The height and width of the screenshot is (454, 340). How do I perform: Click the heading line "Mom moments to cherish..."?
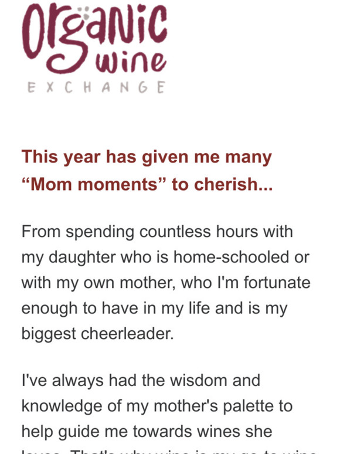click(147, 184)
